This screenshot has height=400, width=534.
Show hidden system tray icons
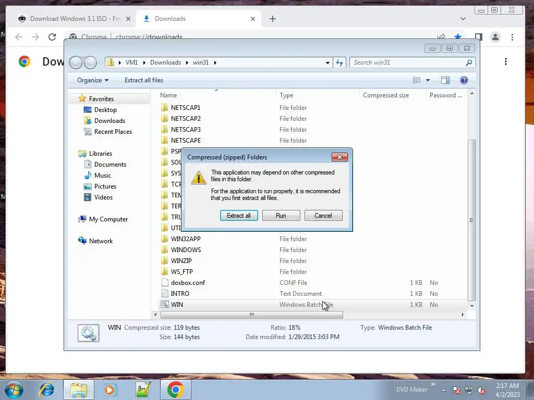pos(443,390)
